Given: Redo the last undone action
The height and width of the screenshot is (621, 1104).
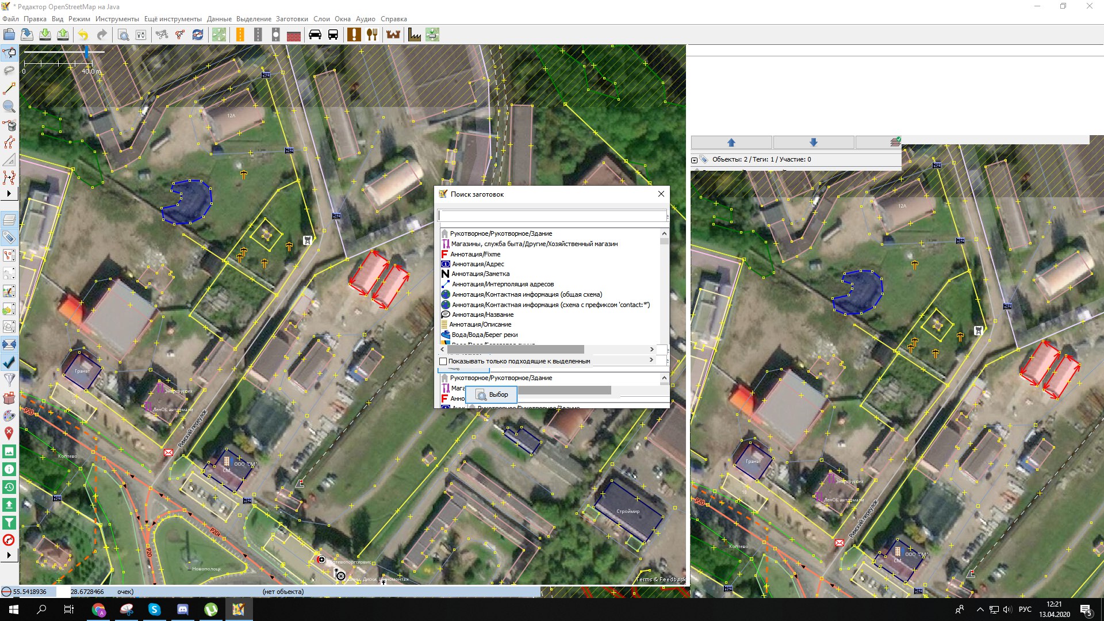Looking at the screenshot, I should tap(102, 34).
